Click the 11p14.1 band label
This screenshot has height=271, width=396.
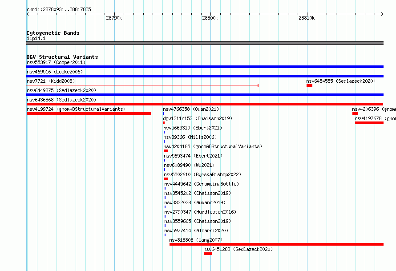[x=36, y=38]
